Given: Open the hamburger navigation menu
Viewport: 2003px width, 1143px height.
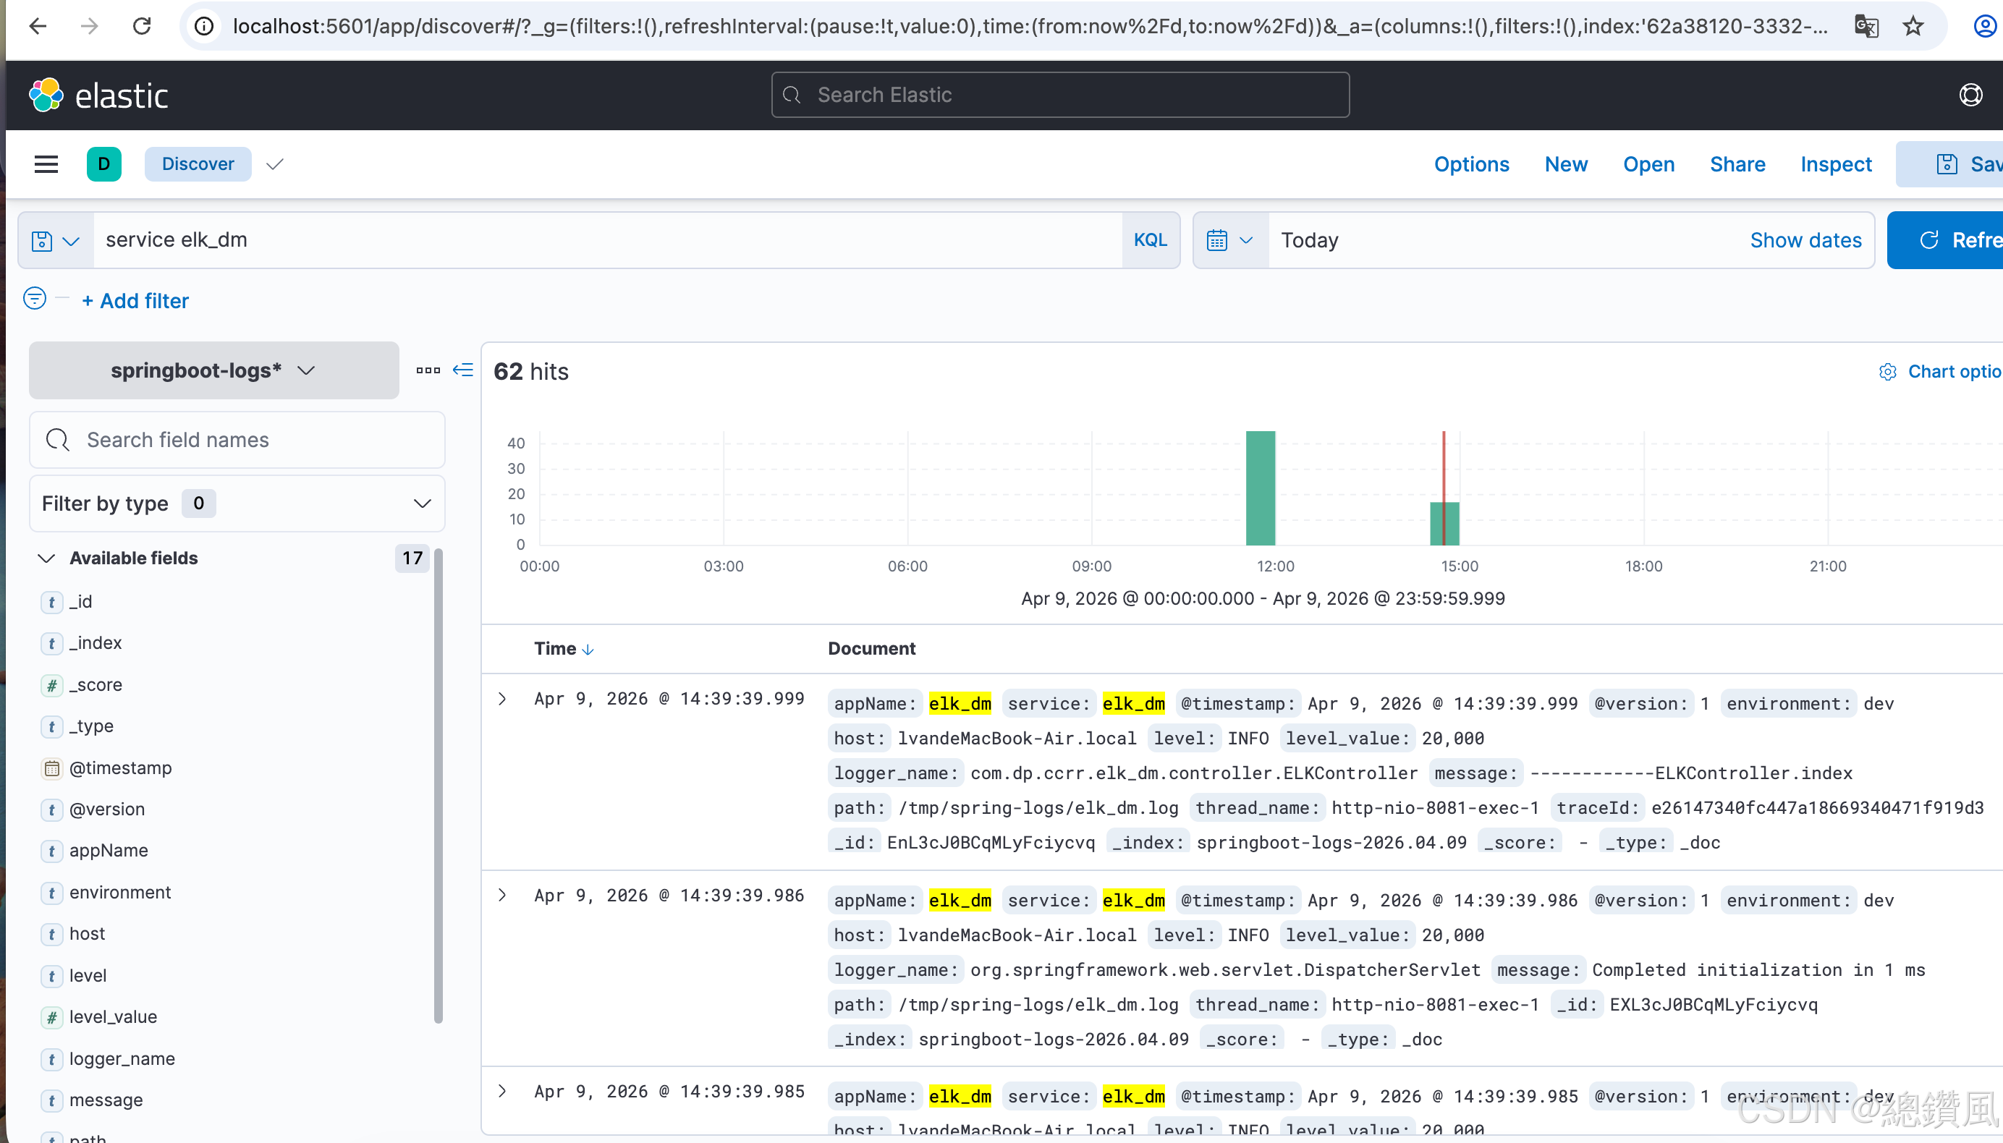Looking at the screenshot, I should pyautogui.click(x=46, y=164).
